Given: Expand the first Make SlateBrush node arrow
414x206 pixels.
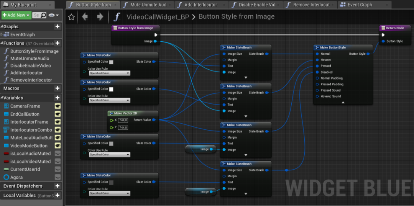Looking at the screenshot, I should pos(246,78).
